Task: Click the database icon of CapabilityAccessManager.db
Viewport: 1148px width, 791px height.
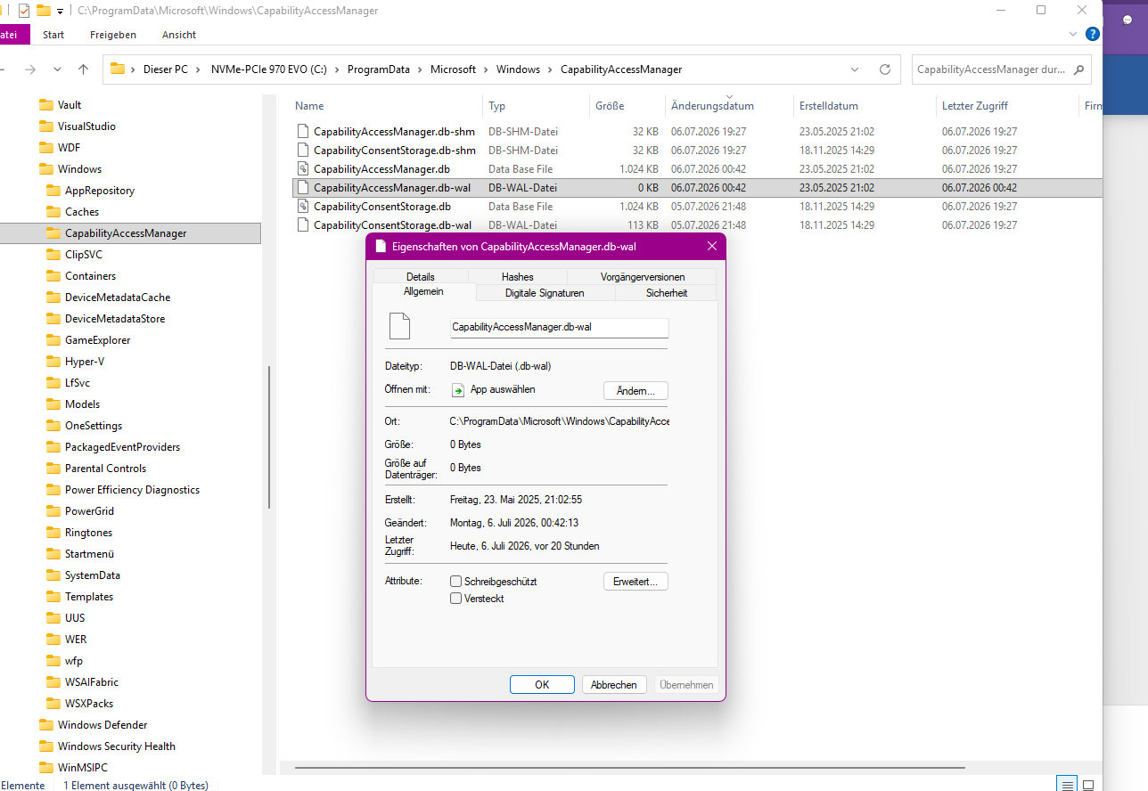Action: pyautogui.click(x=303, y=168)
